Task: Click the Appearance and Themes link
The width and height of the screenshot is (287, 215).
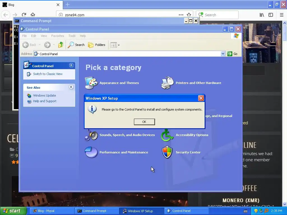Action: 119,83
